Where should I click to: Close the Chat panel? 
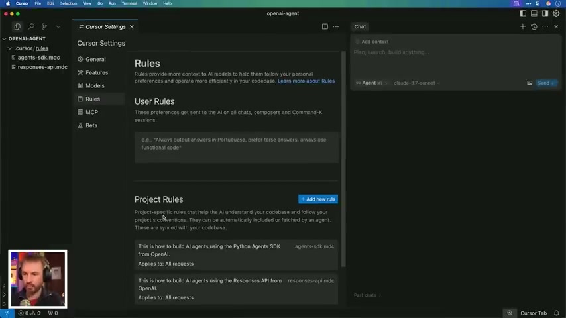556,26
